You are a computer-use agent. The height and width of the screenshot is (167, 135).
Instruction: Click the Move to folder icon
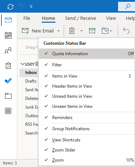click(105, 31)
